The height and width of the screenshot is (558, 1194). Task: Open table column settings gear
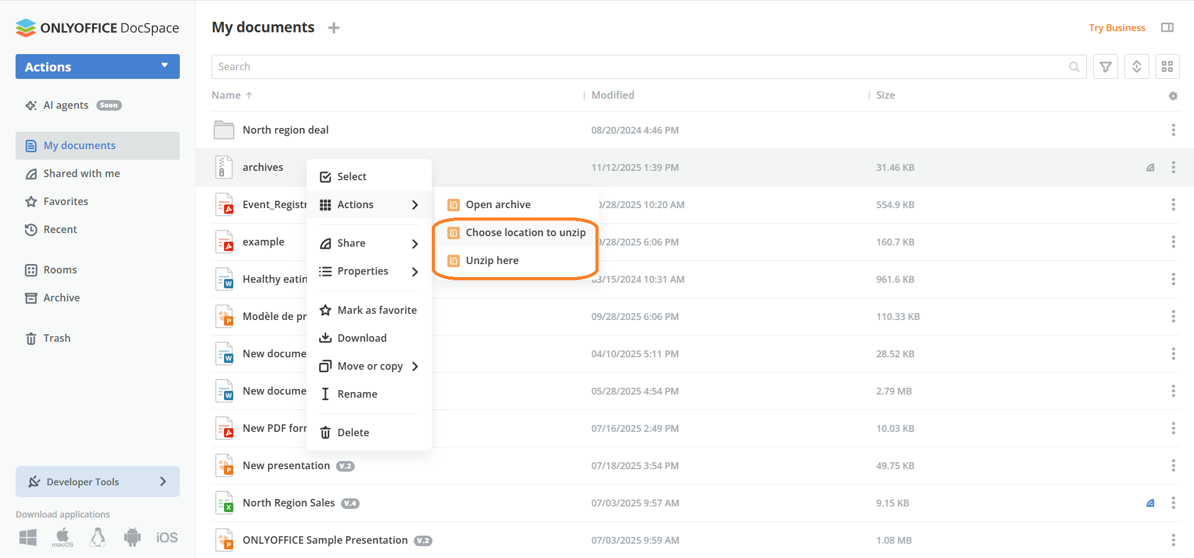click(1173, 96)
